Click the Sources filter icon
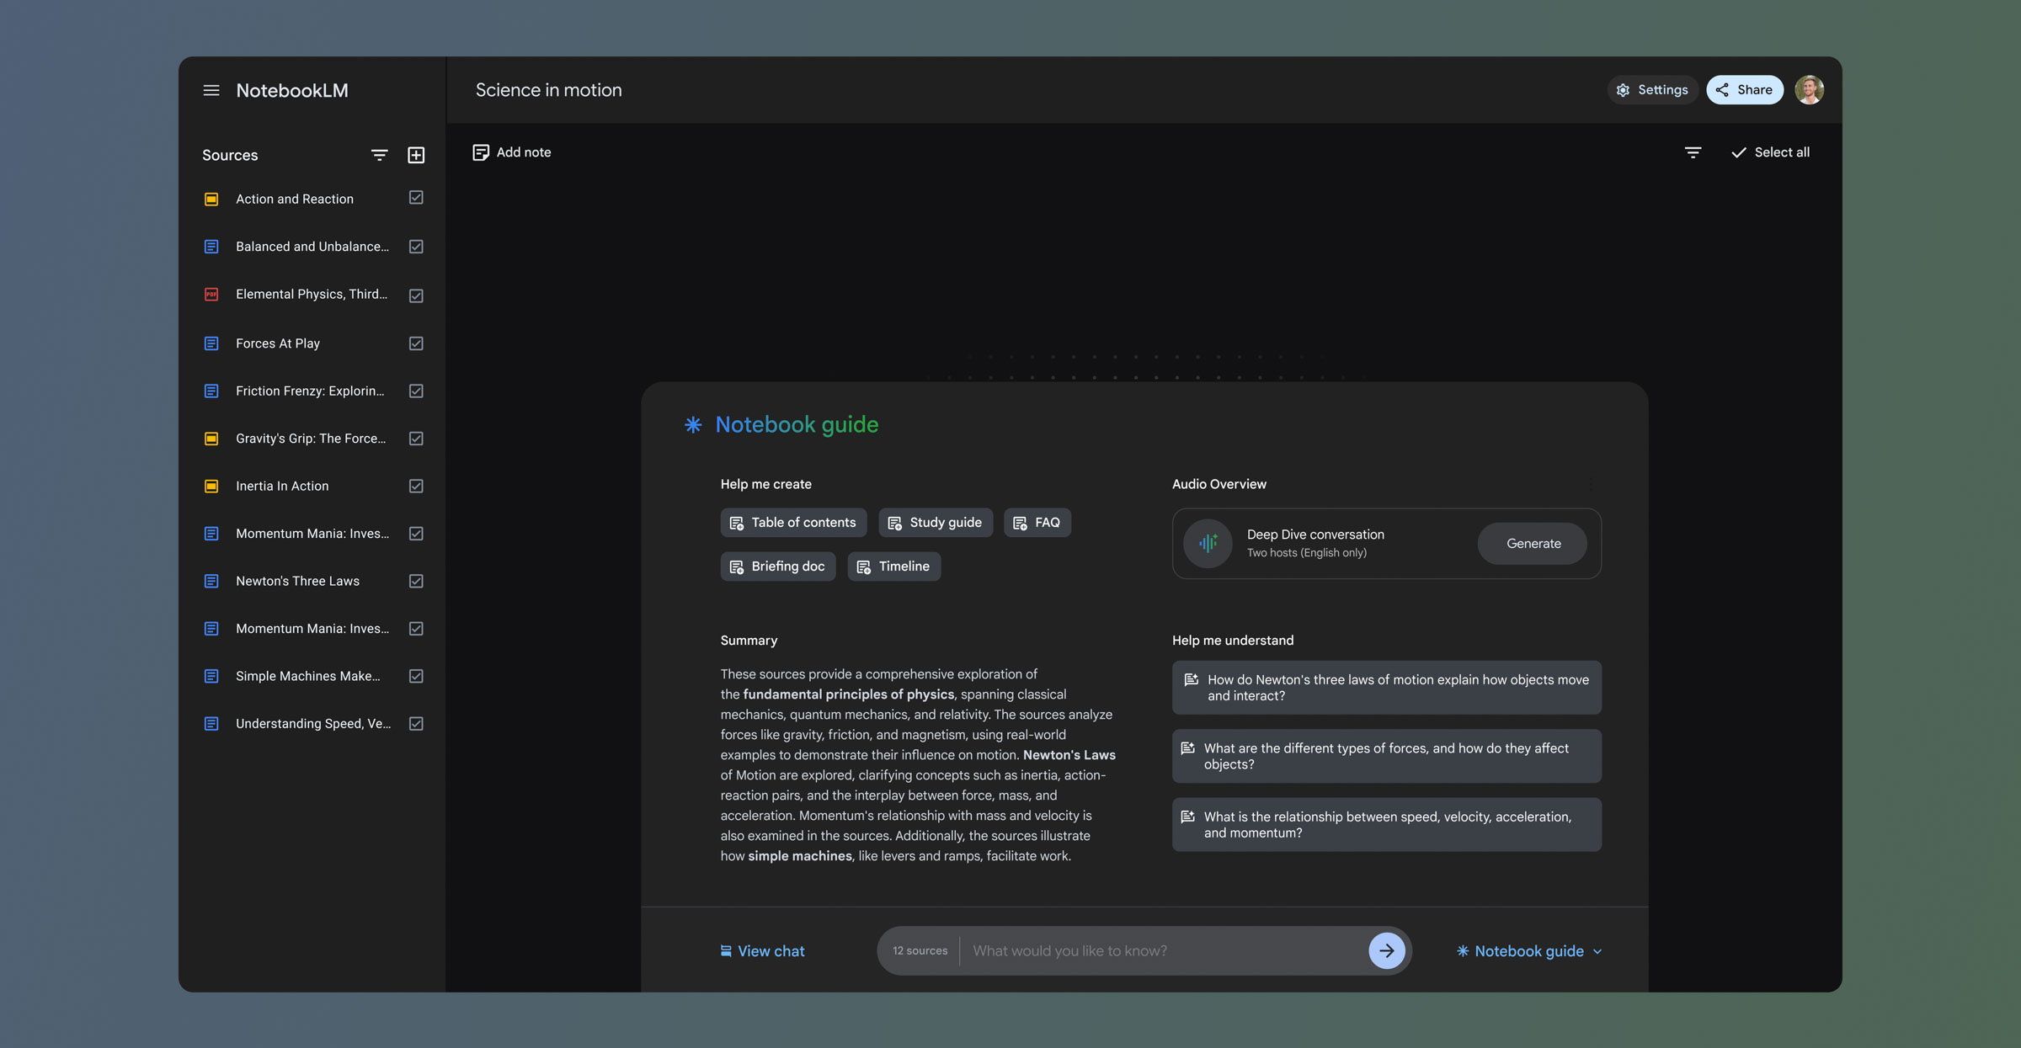The height and width of the screenshot is (1048, 2021). (379, 155)
